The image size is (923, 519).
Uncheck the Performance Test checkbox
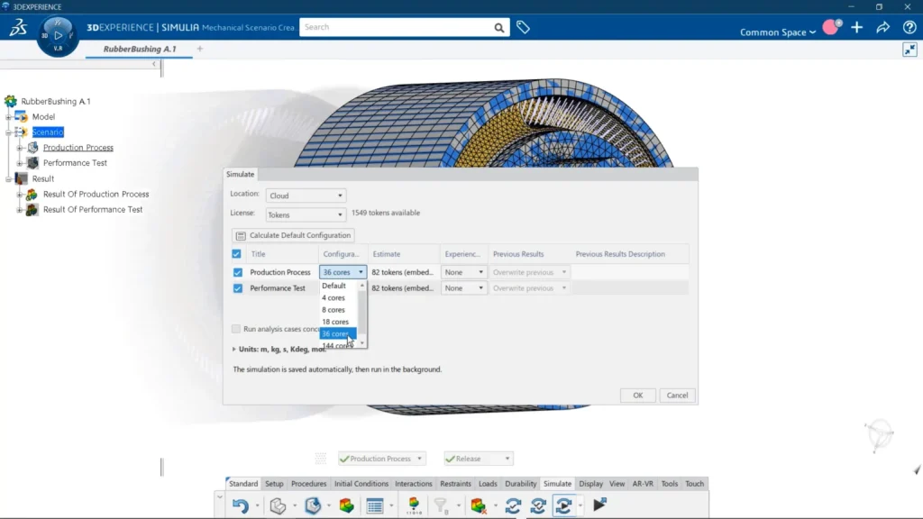coord(238,288)
